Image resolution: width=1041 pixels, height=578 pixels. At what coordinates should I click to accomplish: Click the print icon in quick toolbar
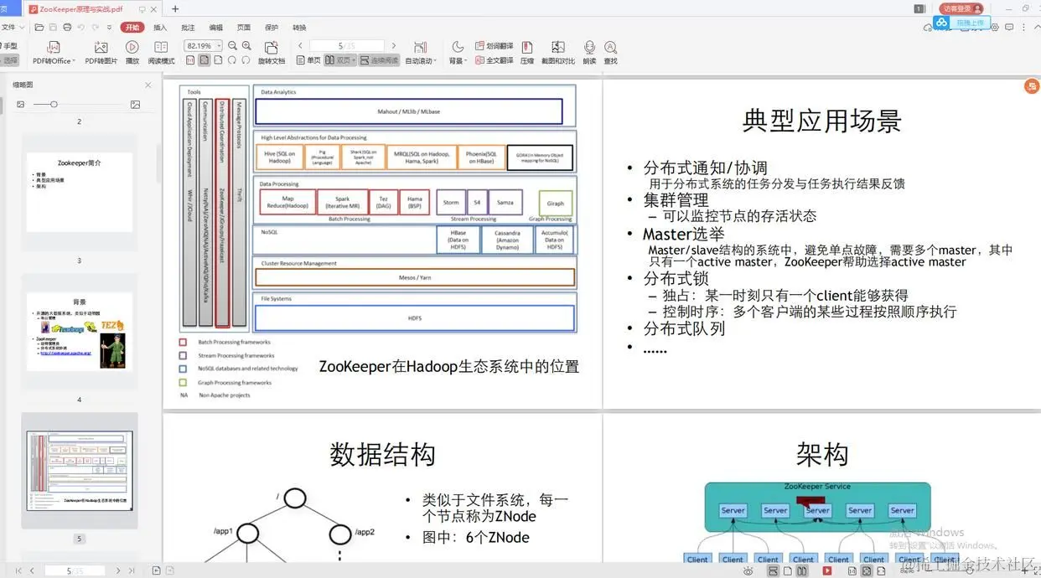[67, 28]
